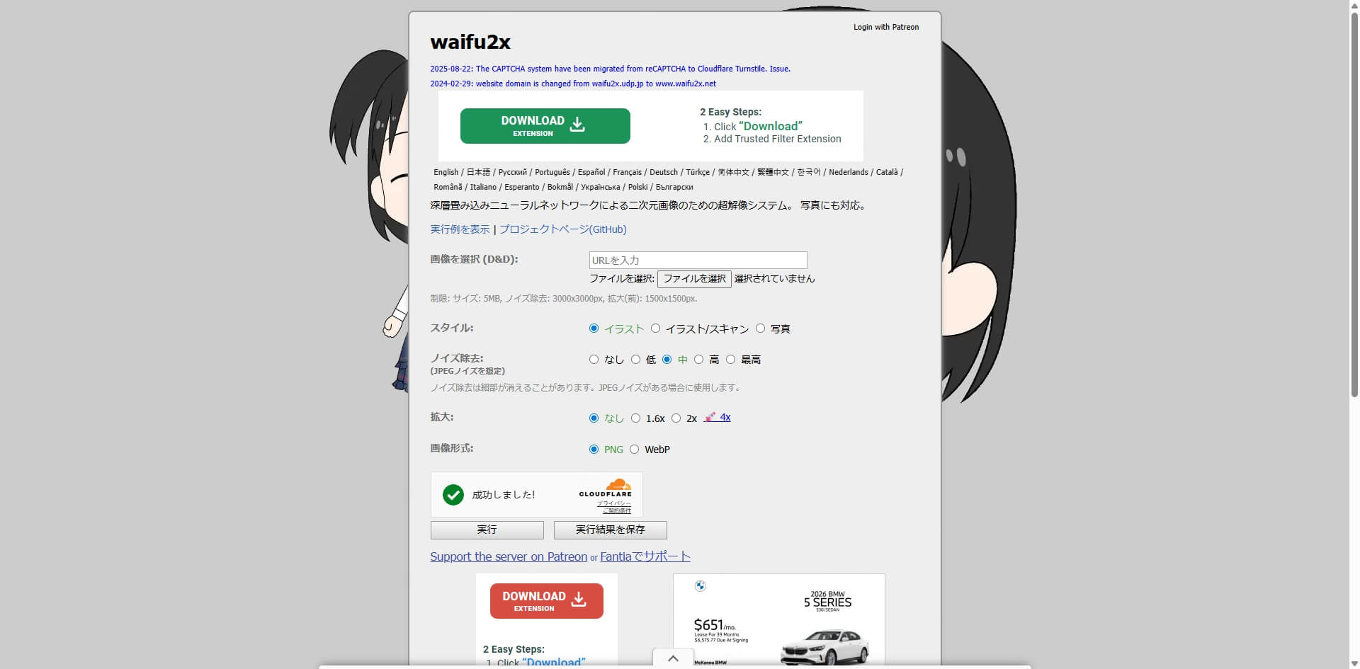
Task: Click the red Download Extension button
Action: coord(546,601)
